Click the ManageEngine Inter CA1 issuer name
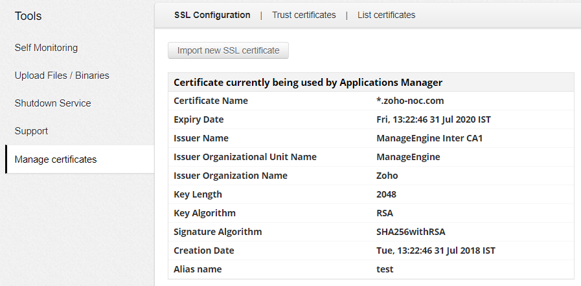Image resolution: width=581 pixels, height=286 pixels. [429, 138]
